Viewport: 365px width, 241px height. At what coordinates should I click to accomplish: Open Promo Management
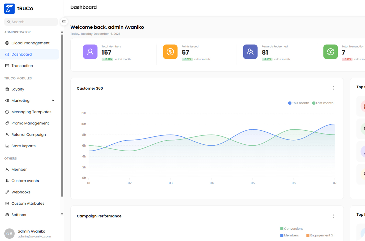tap(30, 123)
